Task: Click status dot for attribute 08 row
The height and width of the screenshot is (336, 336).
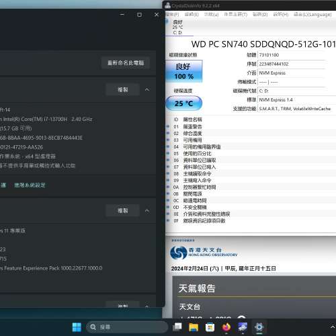Action: 168,173
